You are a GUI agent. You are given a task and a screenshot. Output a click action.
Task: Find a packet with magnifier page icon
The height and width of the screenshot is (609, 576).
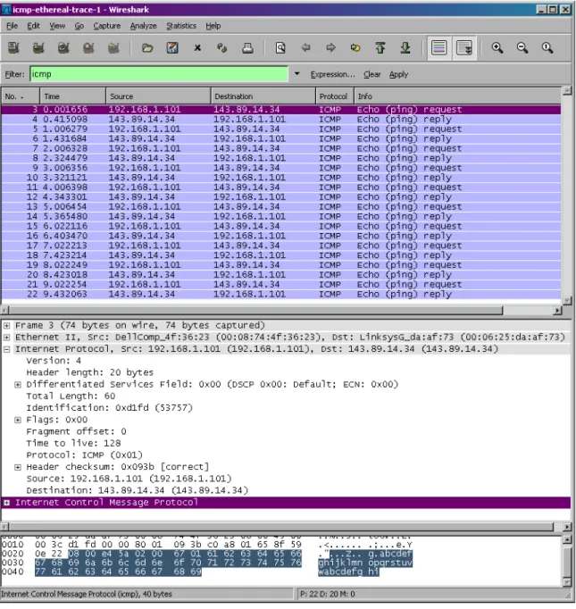coord(280,47)
